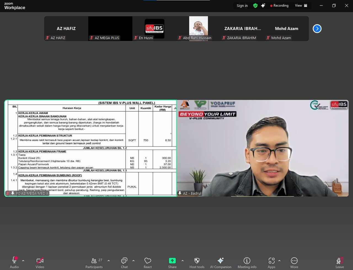Open Host tools shield menu

pyautogui.click(x=197, y=263)
